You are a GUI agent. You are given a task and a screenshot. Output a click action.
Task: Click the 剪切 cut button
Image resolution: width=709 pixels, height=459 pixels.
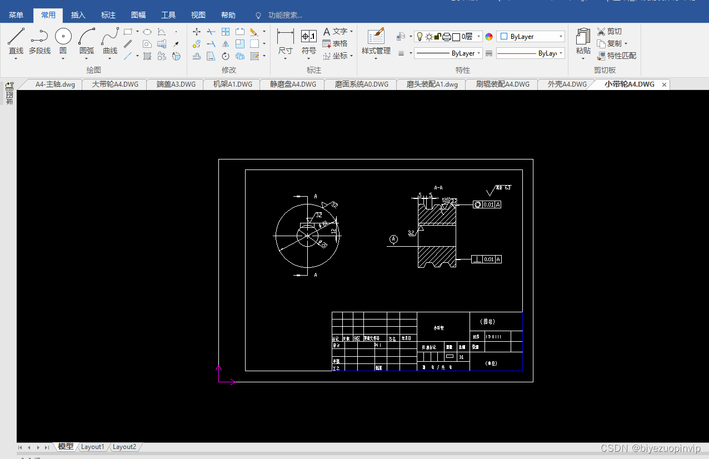(610, 32)
